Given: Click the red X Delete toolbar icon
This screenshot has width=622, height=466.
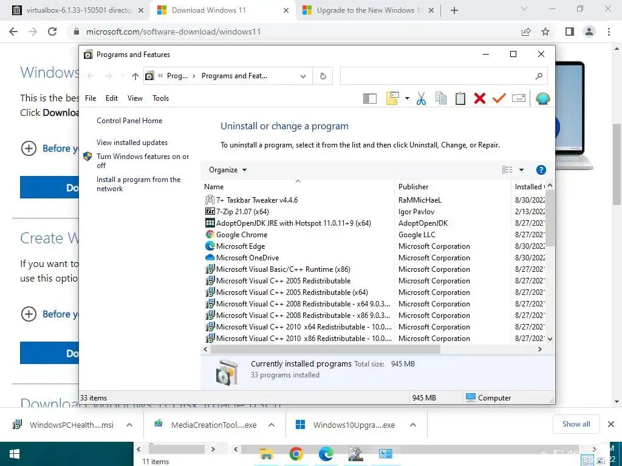Looking at the screenshot, I should (480, 98).
